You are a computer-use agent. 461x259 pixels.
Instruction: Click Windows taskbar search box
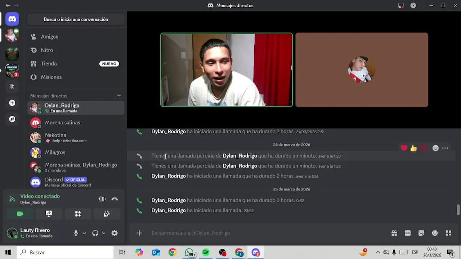tap(65, 253)
